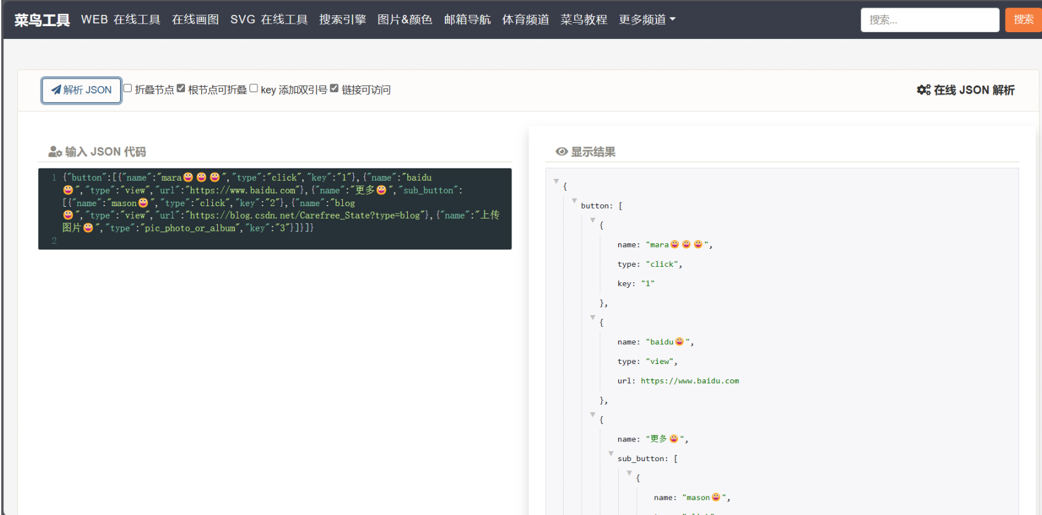Open WEB 在线工具 menu
This screenshot has width=1042, height=515.
(121, 20)
